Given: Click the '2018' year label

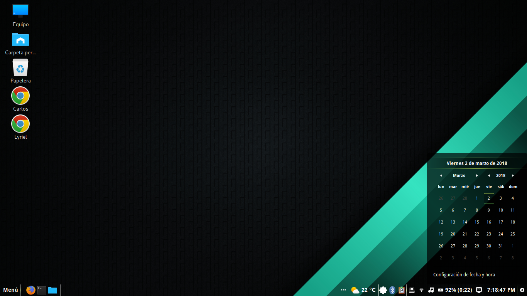Looking at the screenshot, I should (501, 175).
